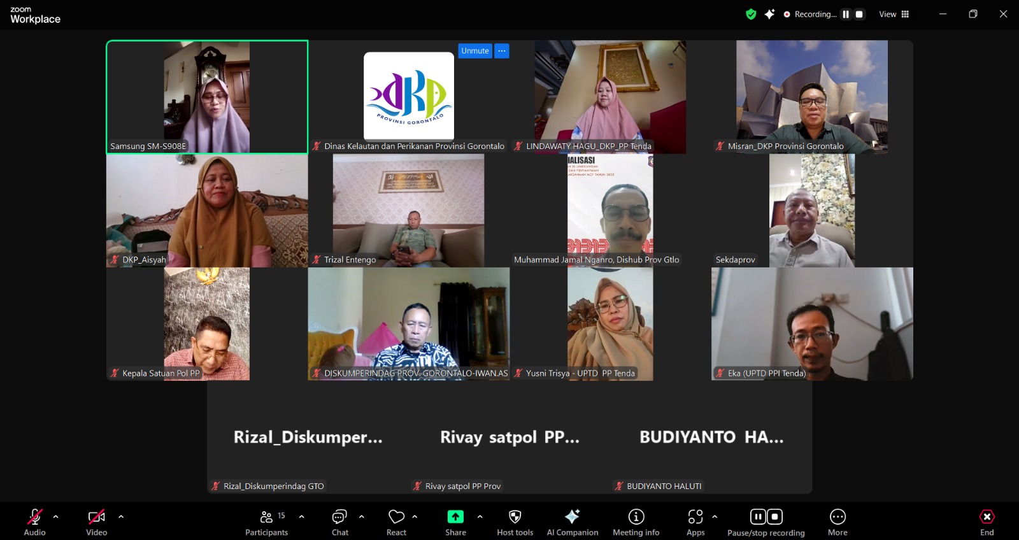Open the Chat panel
This screenshot has width=1019, height=540.
coord(339,522)
